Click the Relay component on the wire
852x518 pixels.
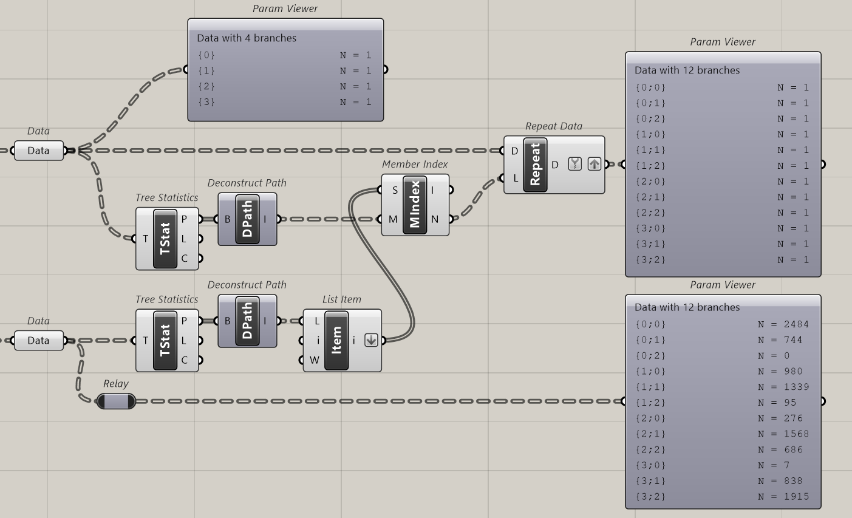pyautogui.click(x=116, y=401)
